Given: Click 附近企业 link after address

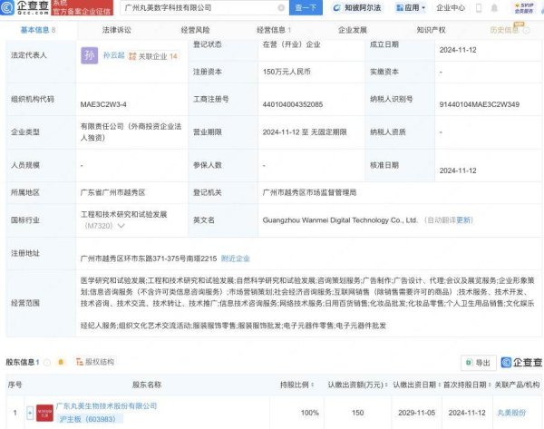Looking at the screenshot, I should [235, 258].
